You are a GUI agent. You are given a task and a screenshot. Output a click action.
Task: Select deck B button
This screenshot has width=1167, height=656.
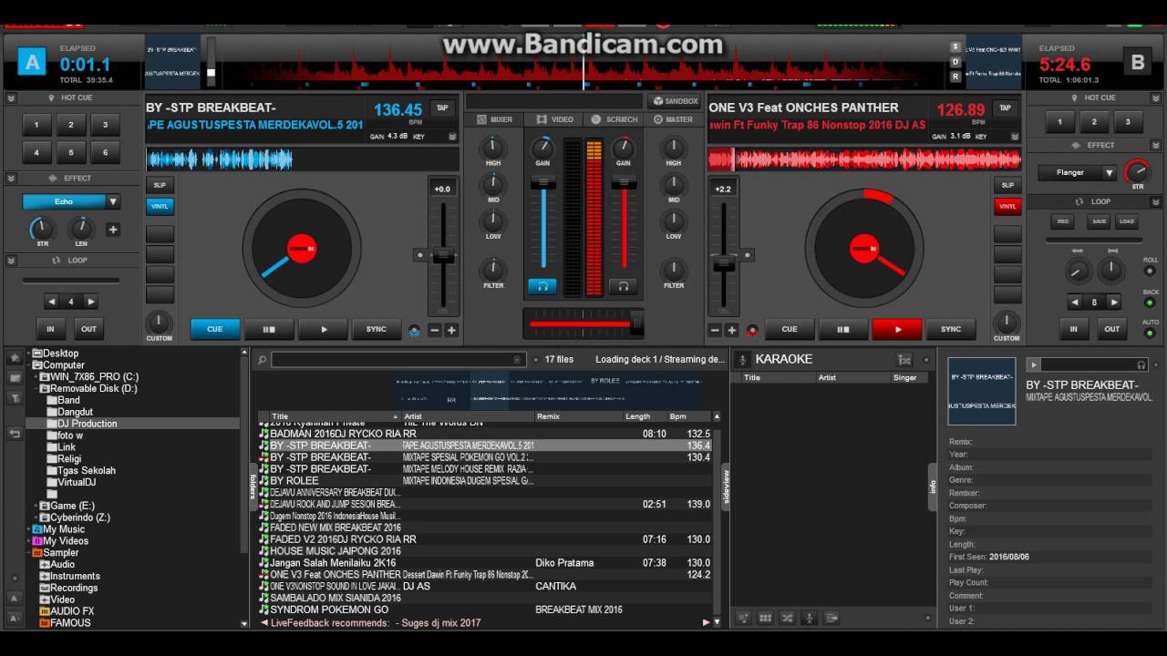tap(1137, 62)
